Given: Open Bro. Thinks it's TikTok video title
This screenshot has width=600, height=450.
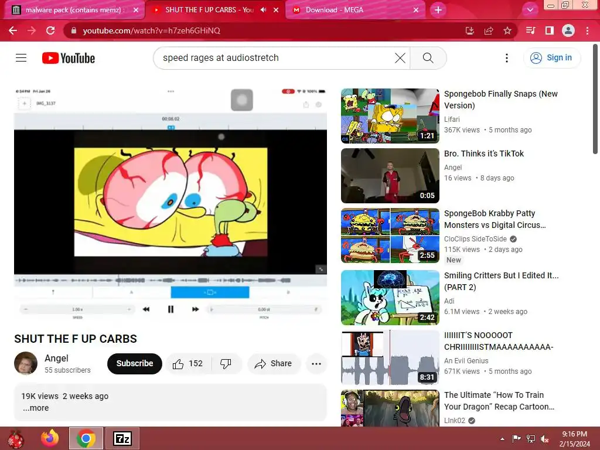Looking at the screenshot, I should (x=483, y=154).
